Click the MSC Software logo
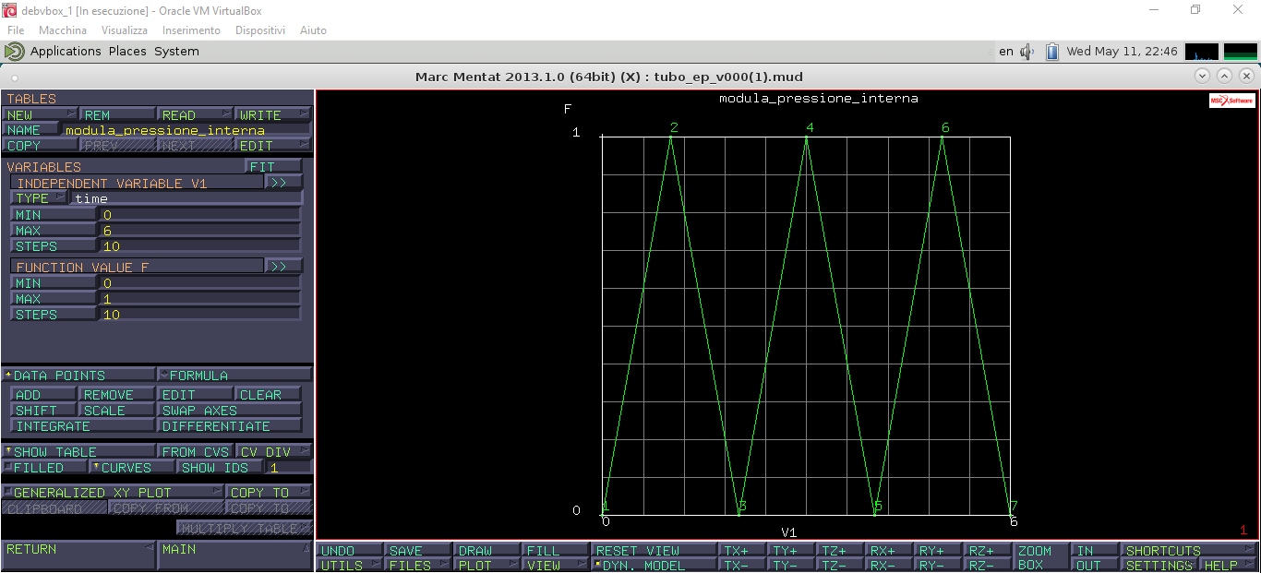The width and height of the screenshot is (1261, 573). [x=1231, y=101]
